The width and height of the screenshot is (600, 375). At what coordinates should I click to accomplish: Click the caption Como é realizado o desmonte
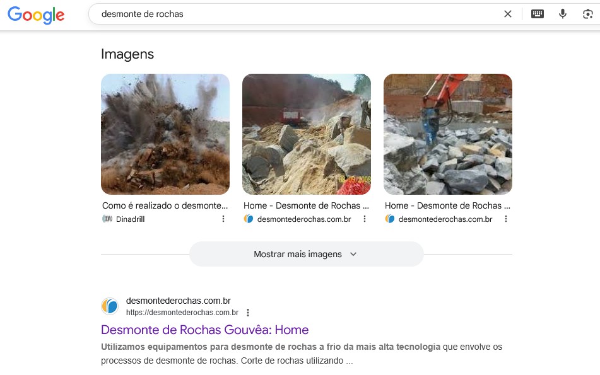pos(165,205)
